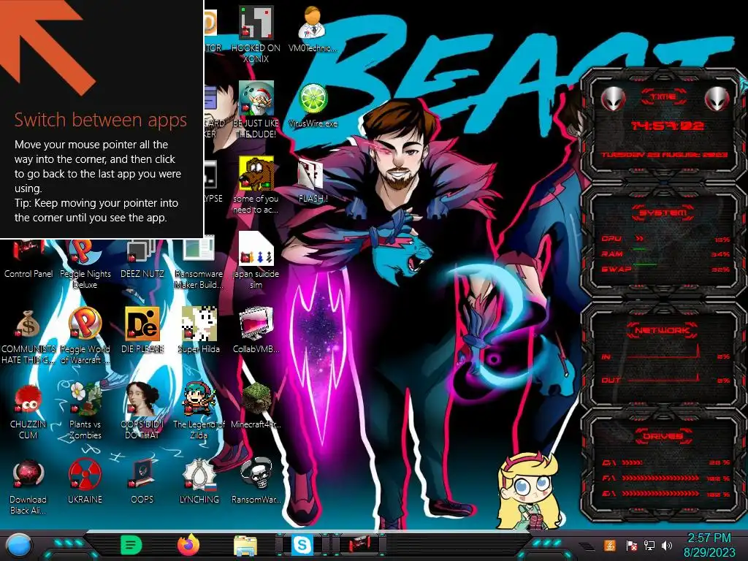Open the network status tray icon
The image size is (748, 561).
649,545
